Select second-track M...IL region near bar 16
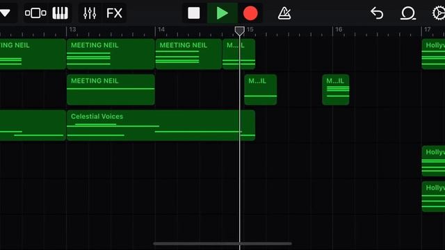445x250 pixels. pos(336,90)
